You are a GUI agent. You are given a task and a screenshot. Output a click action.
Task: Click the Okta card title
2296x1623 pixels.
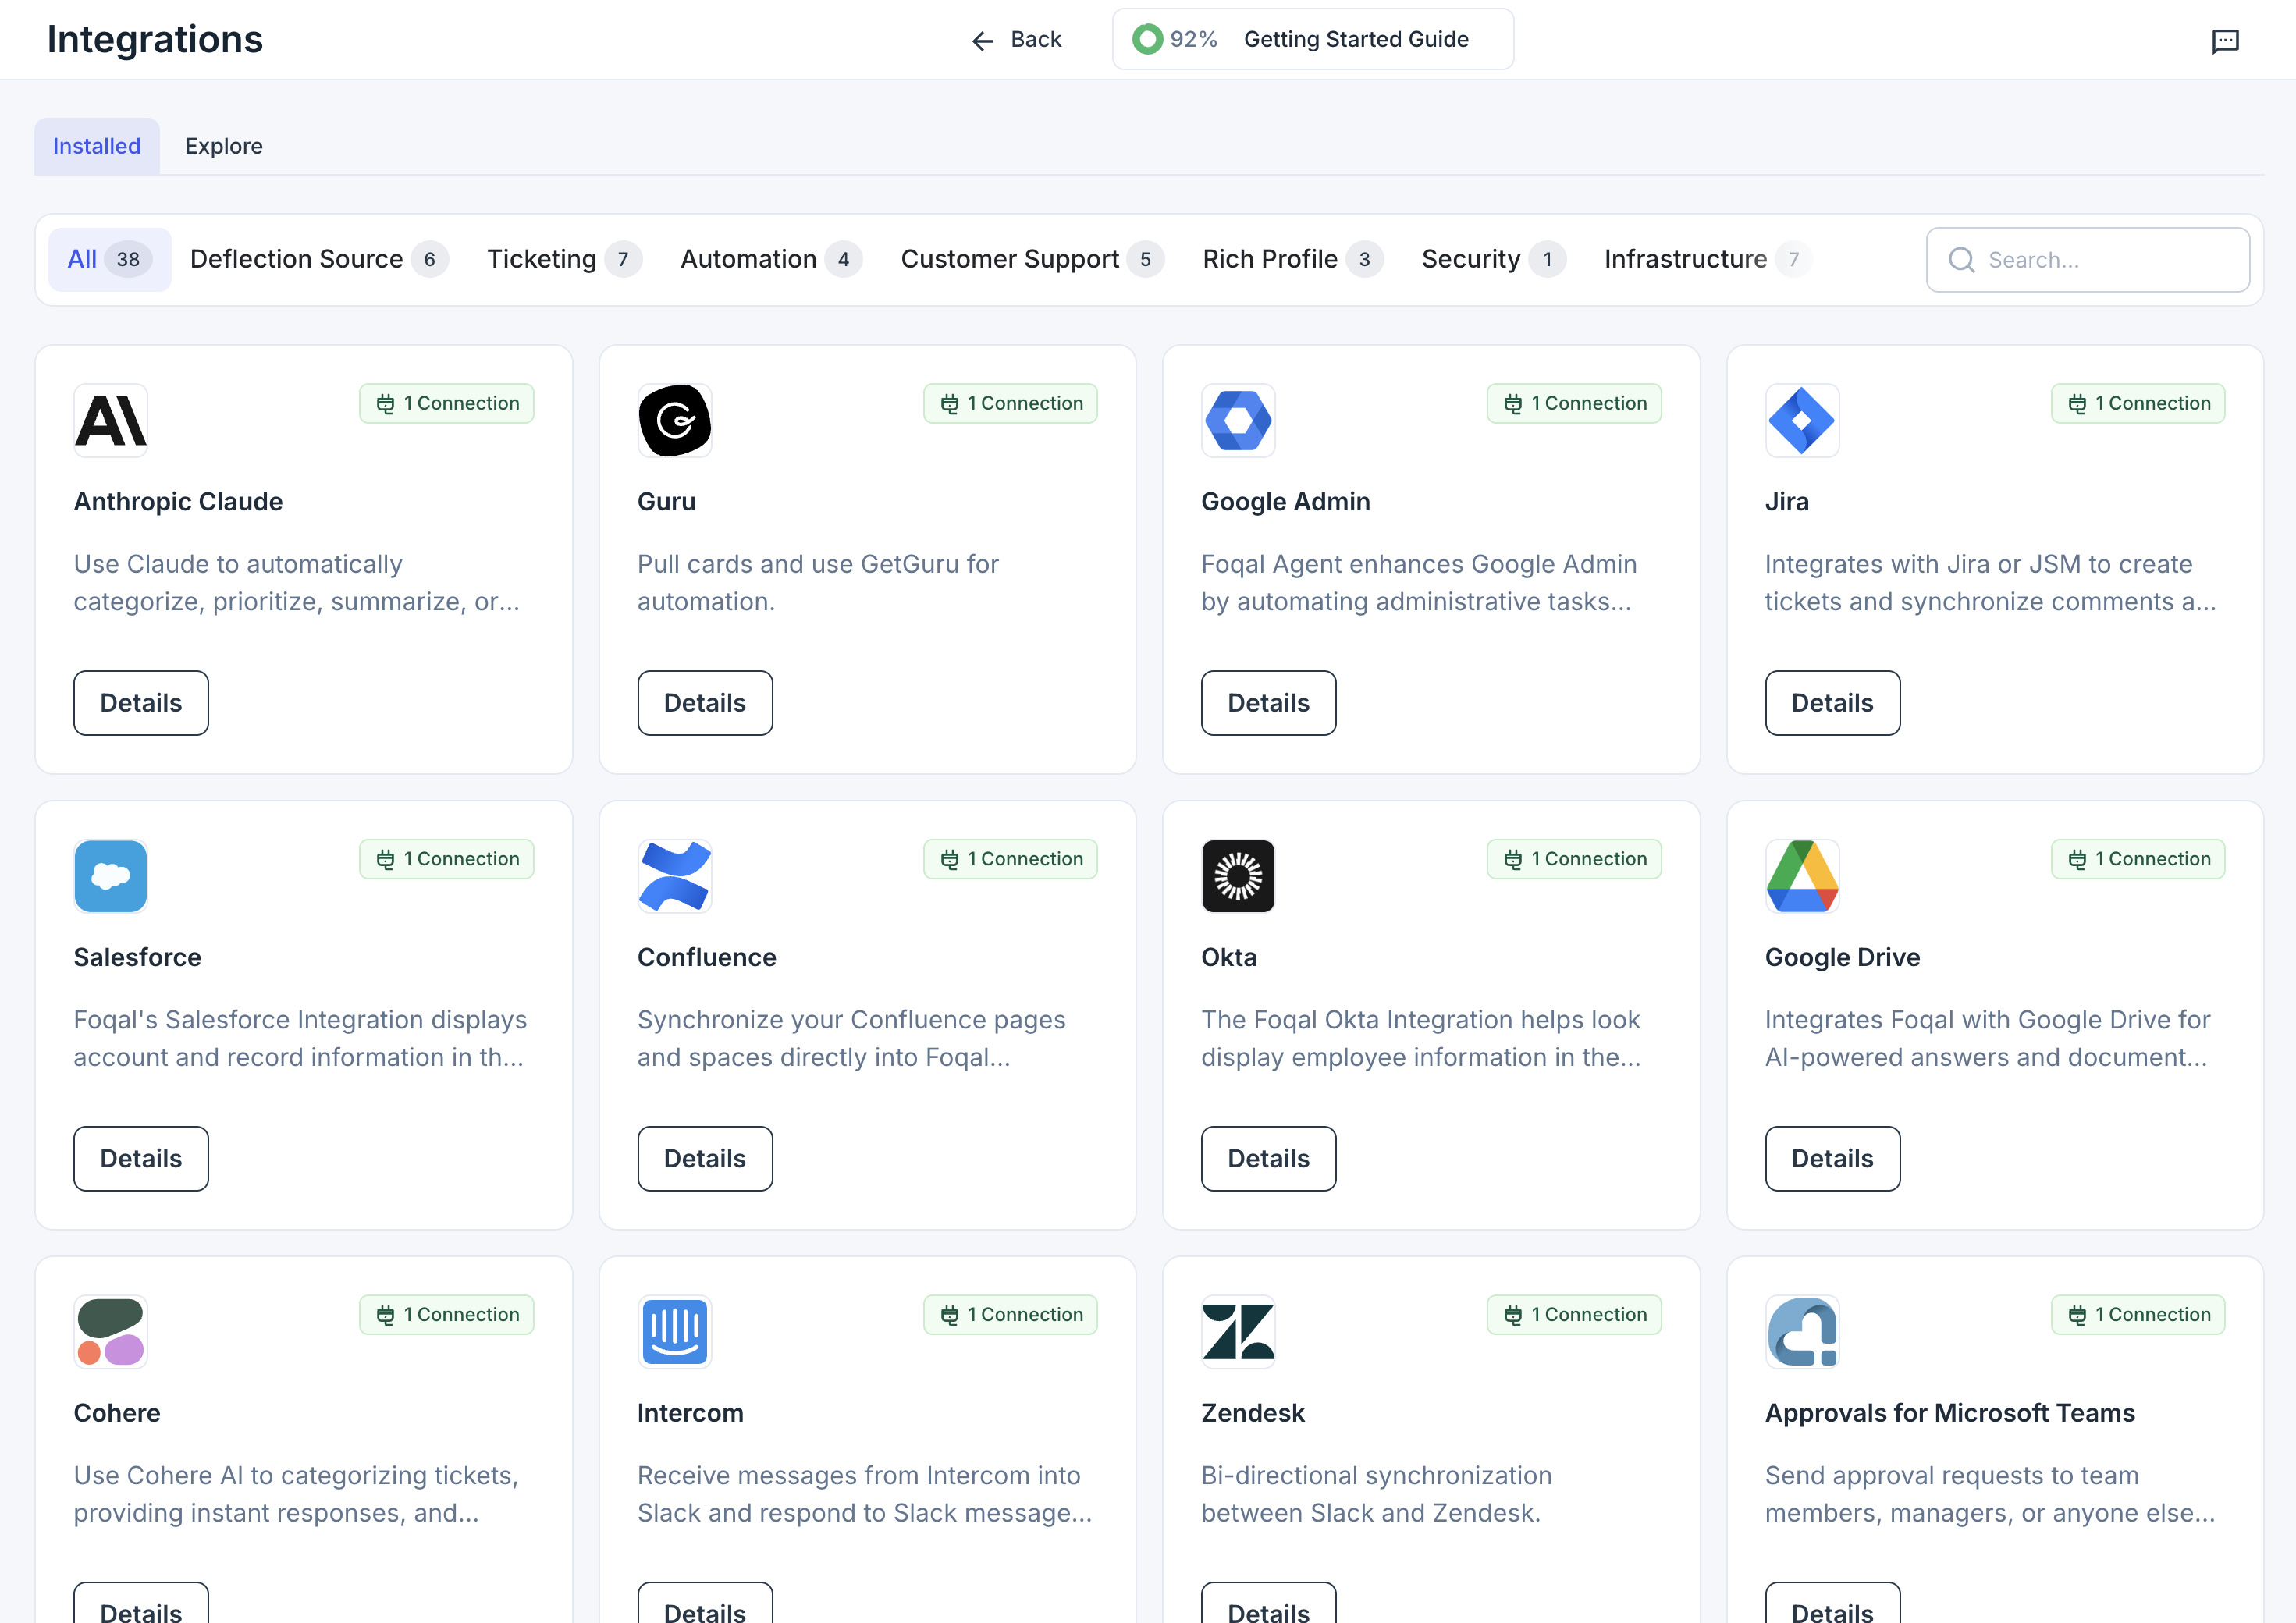coord(1229,958)
